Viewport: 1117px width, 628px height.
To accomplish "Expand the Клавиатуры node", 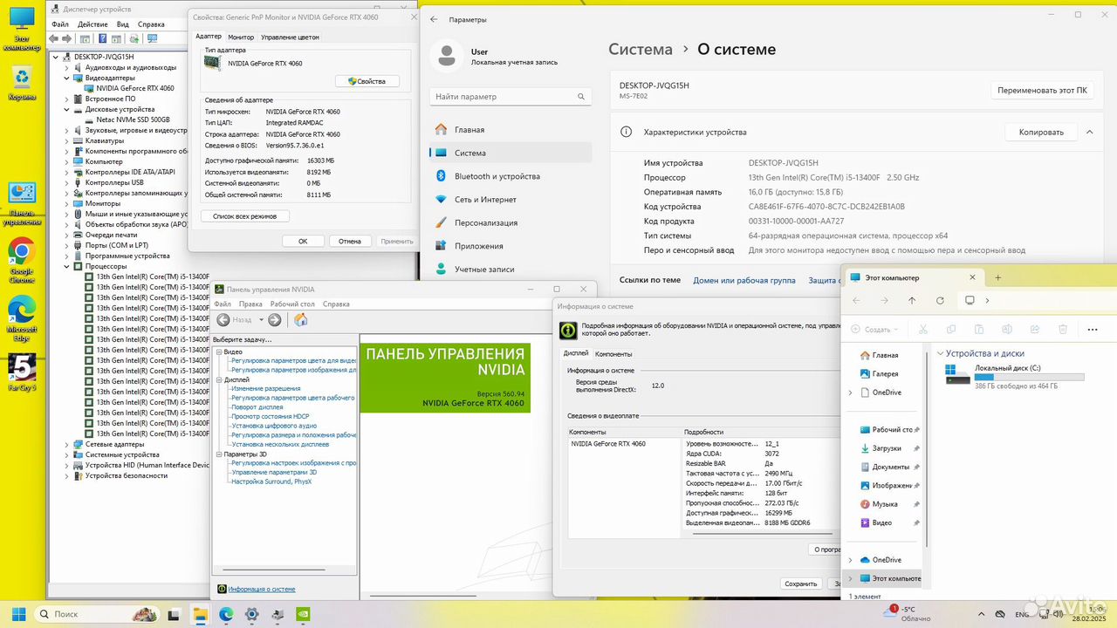I will [67, 140].
